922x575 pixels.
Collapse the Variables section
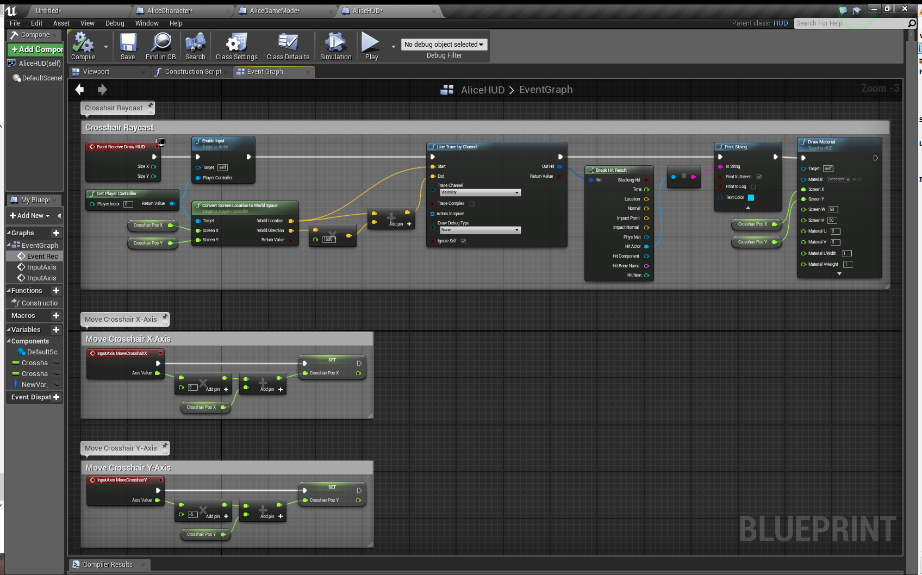click(x=9, y=330)
